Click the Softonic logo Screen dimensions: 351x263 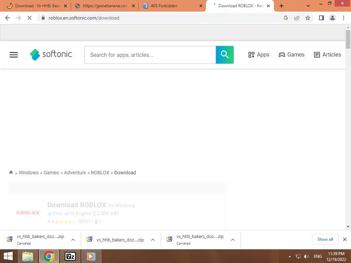tap(51, 54)
